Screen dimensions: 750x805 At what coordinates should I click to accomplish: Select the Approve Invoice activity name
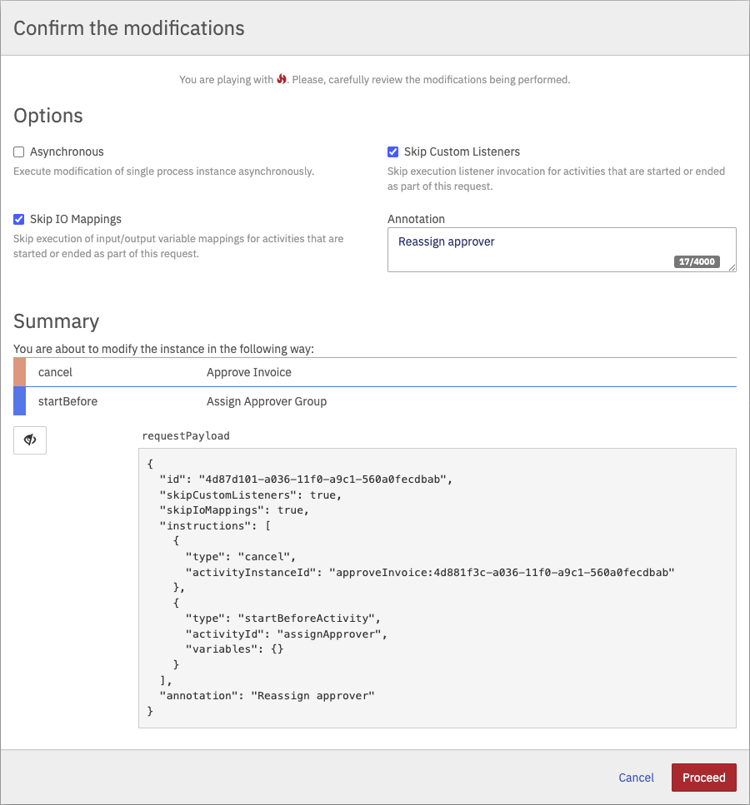[x=248, y=372]
